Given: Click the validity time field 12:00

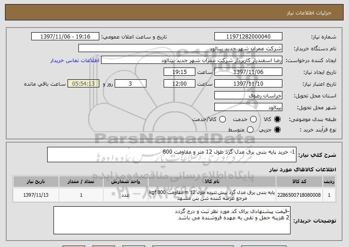Looking at the screenshot, I should click(179, 84).
